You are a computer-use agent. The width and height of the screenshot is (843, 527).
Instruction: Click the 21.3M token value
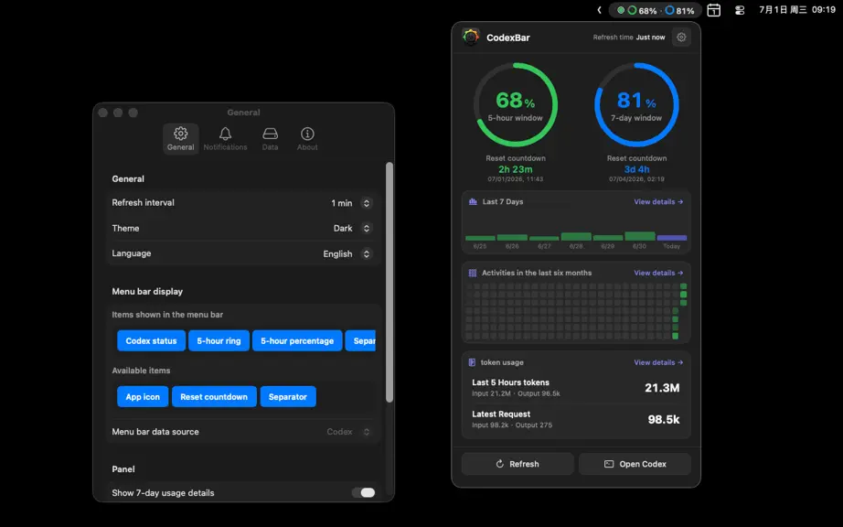coord(662,388)
